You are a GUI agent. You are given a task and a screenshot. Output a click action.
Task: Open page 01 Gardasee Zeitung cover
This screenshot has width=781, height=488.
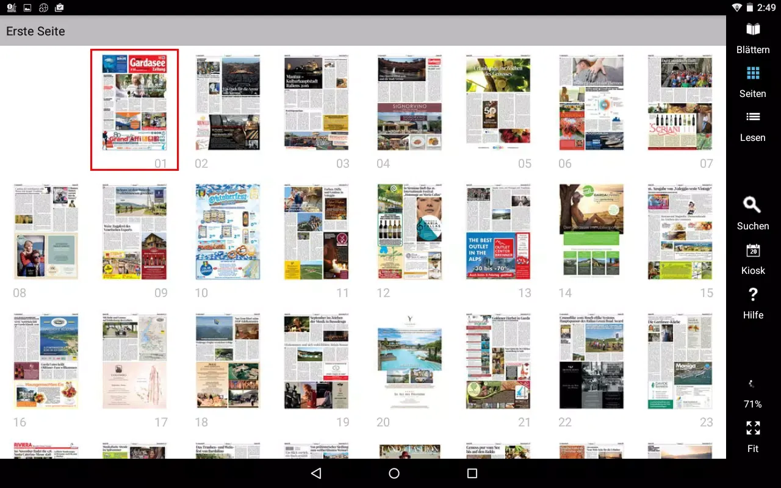[x=134, y=103]
